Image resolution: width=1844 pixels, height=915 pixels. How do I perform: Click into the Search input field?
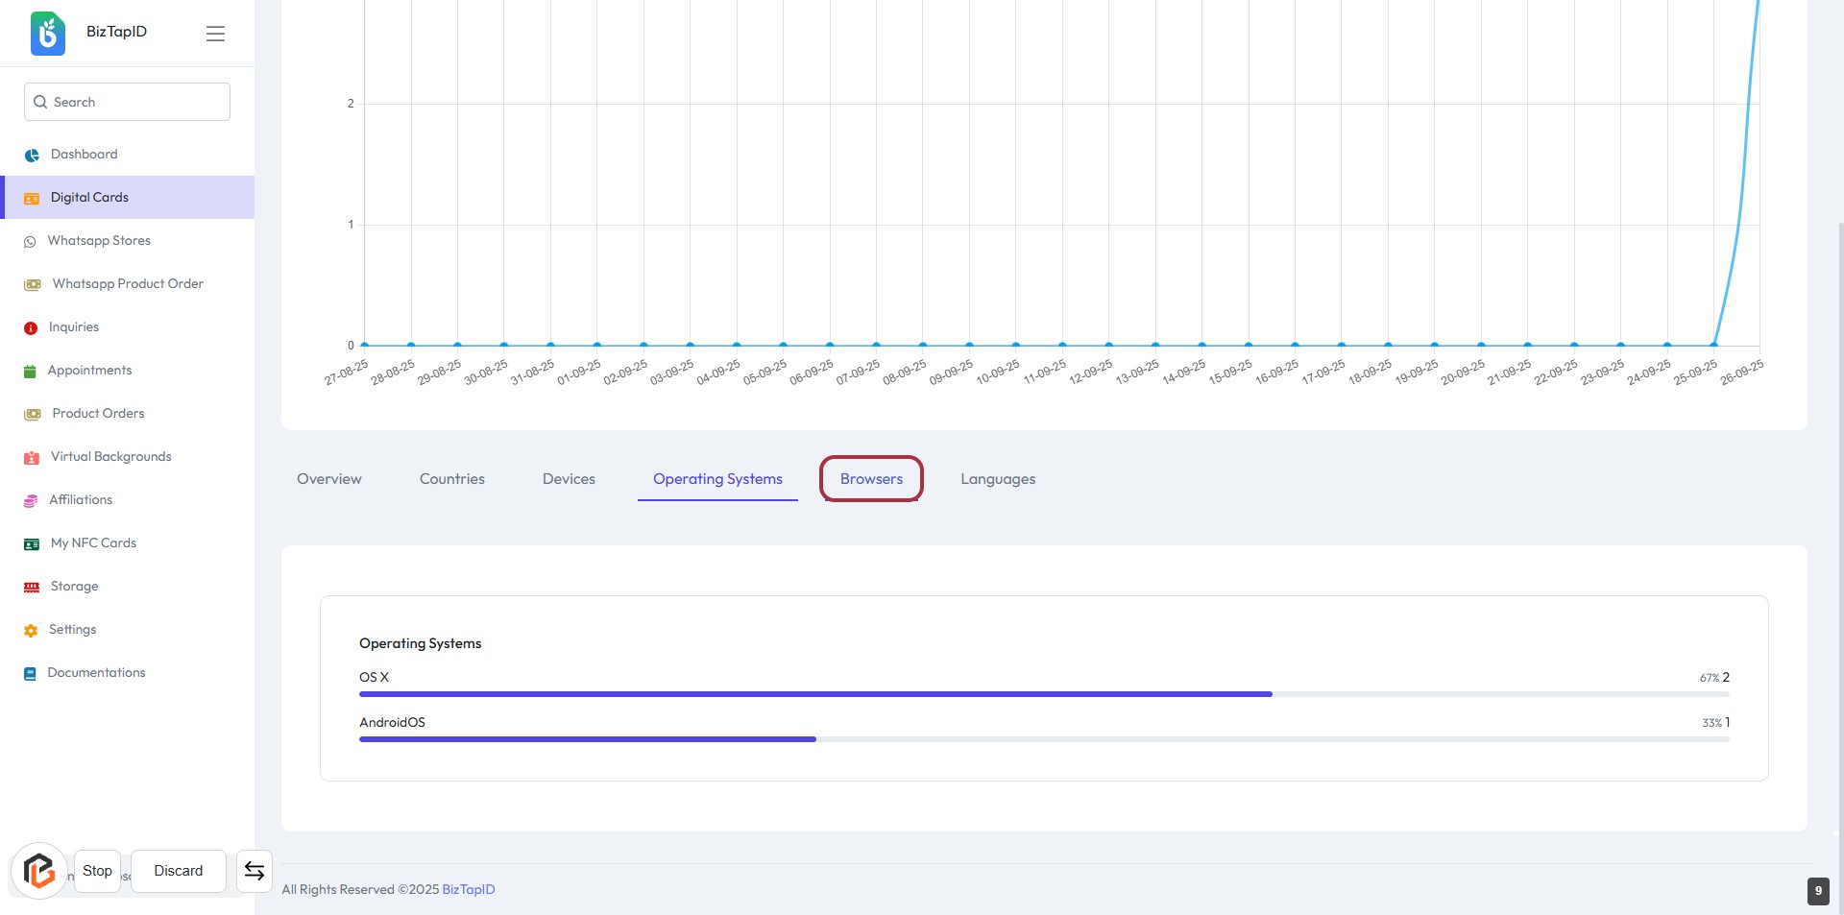point(134,102)
